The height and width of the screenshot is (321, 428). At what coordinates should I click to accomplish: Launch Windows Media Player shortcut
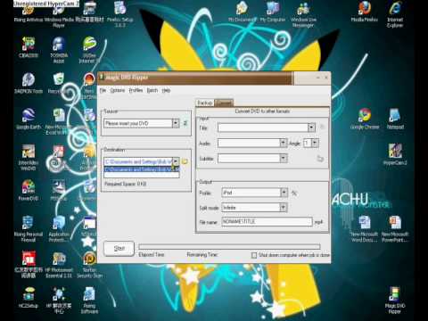[x=59, y=14]
